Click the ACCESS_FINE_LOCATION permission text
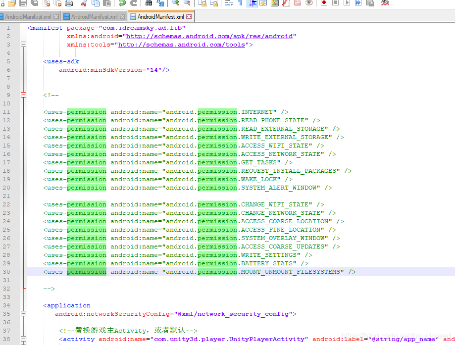The height and width of the screenshot is (345, 455). (x=281, y=230)
